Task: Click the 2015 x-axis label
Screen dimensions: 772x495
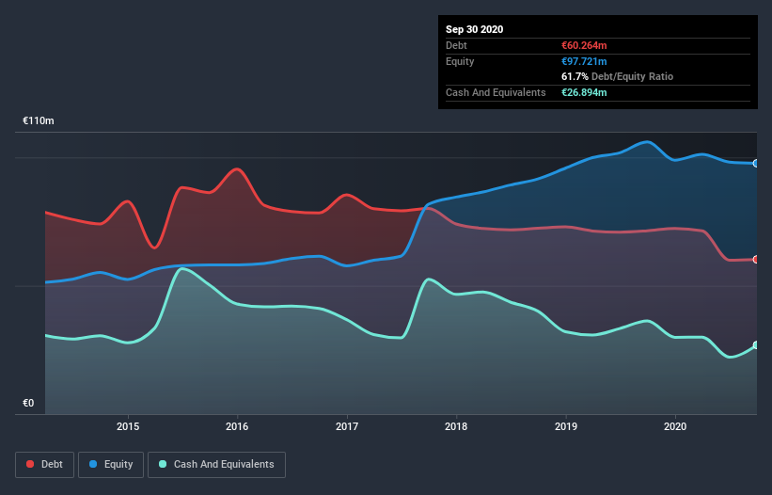Action: (x=128, y=426)
